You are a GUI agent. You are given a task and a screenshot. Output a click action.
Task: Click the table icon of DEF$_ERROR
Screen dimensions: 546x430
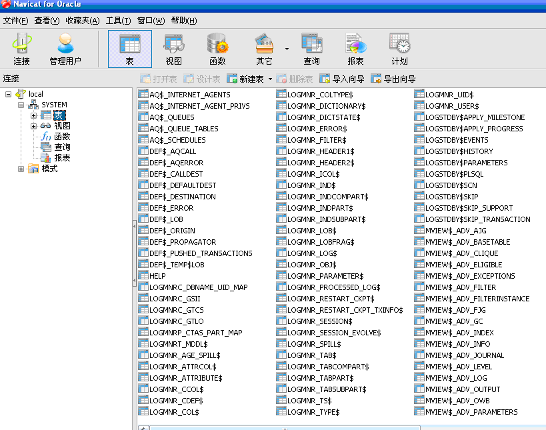coord(143,208)
